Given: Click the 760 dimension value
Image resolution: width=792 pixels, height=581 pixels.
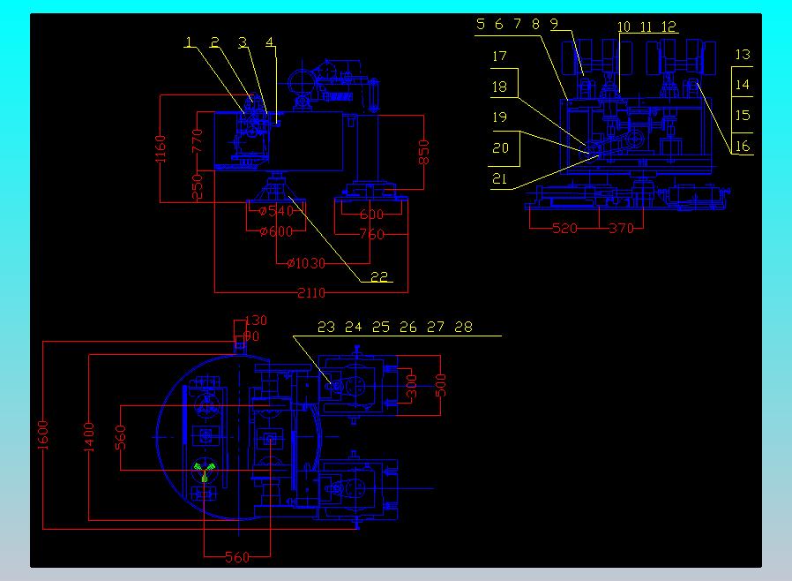Looking at the screenshot, I should pos(372,234).
